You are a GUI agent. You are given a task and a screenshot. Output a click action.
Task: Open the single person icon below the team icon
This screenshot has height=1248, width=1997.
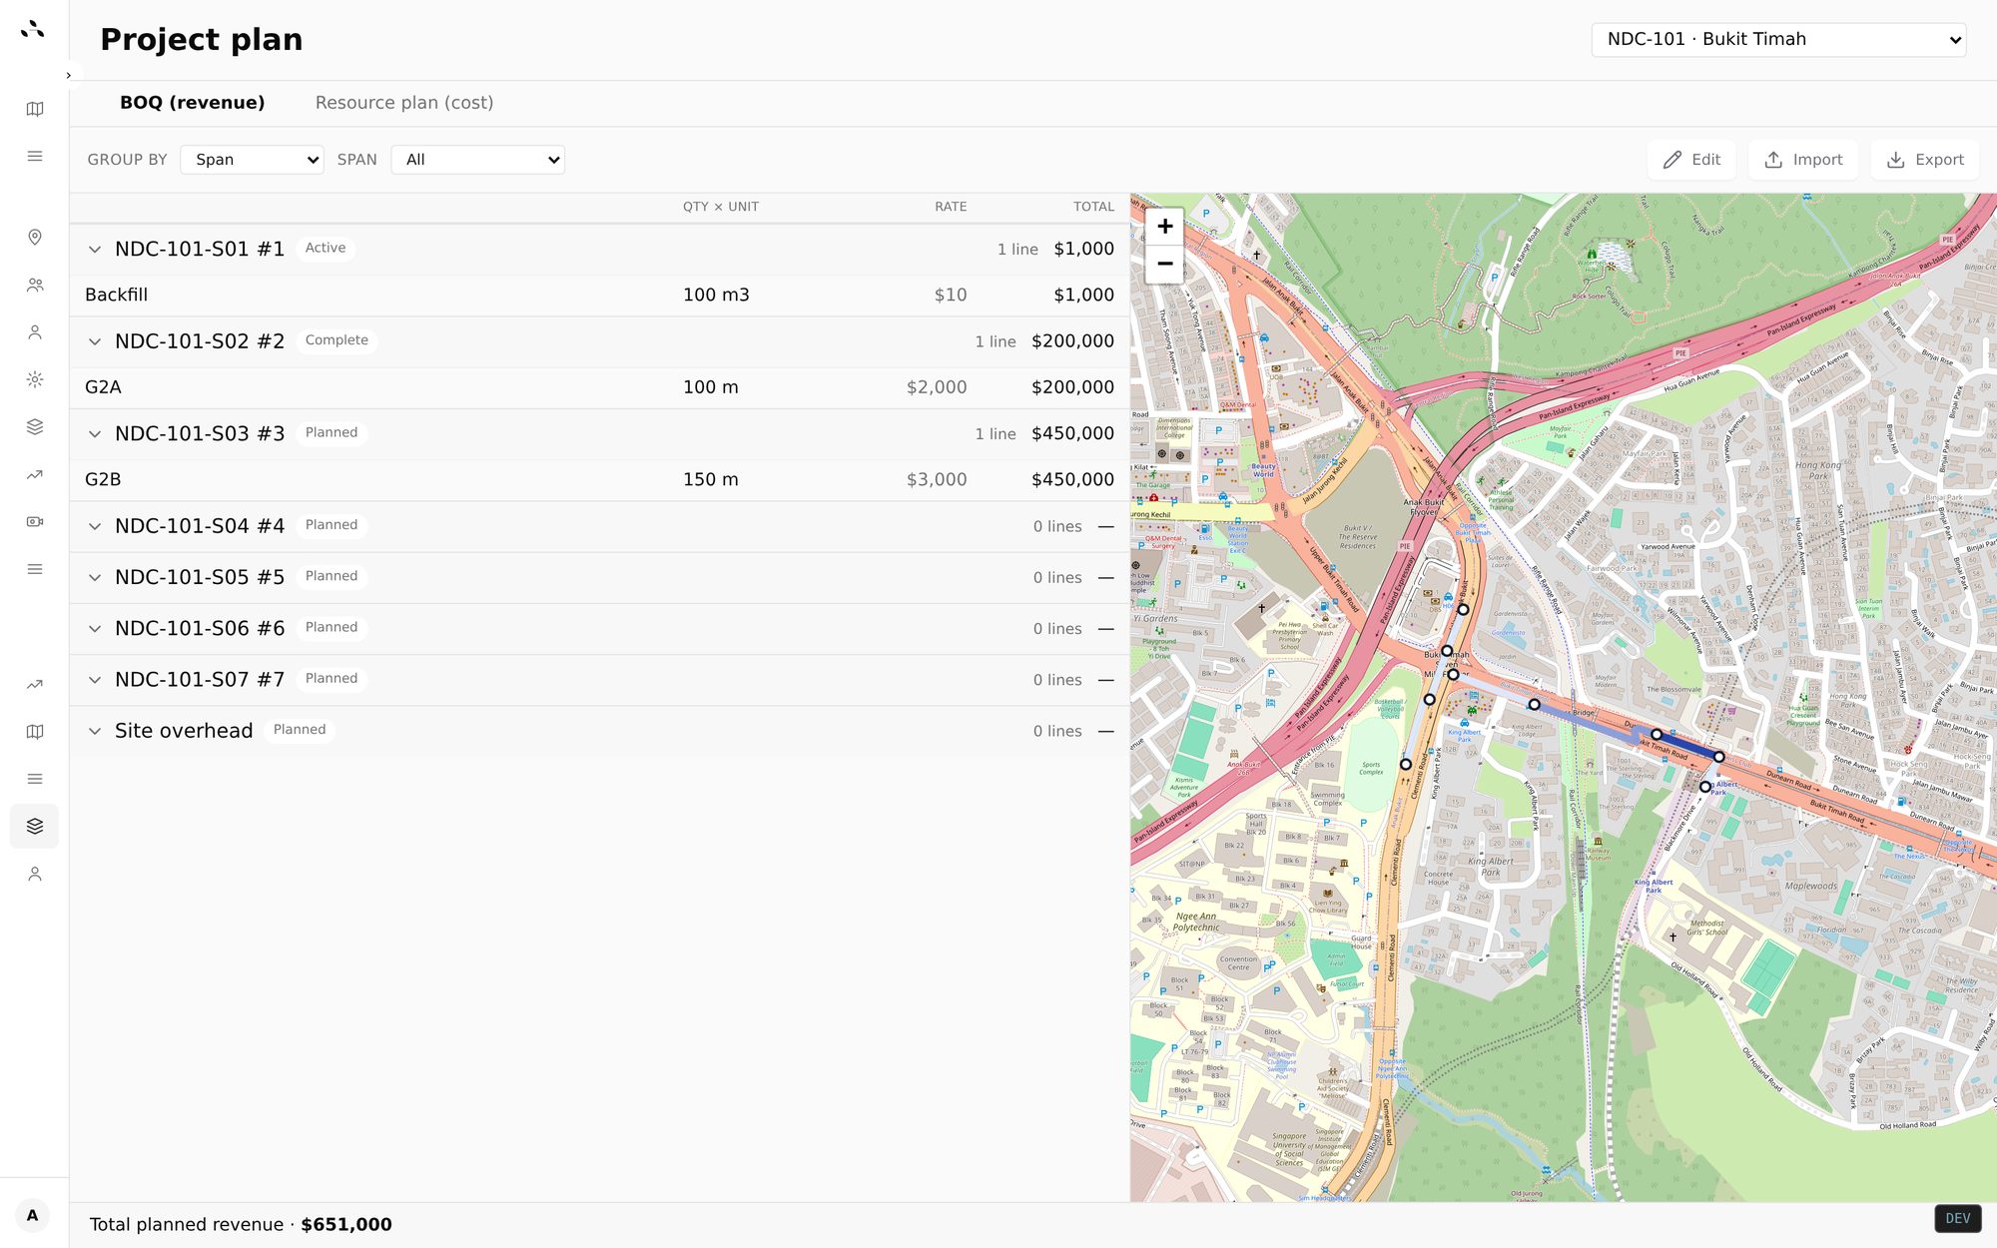(x=35, y=331)
